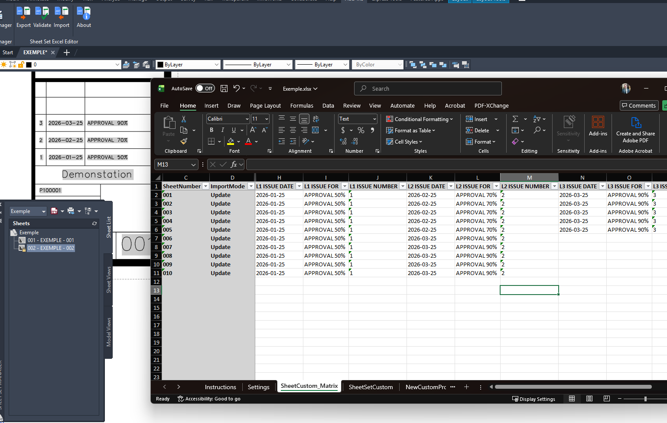Click the Normal view grid icon in status bar
The image size is (667, 423).
572,399
